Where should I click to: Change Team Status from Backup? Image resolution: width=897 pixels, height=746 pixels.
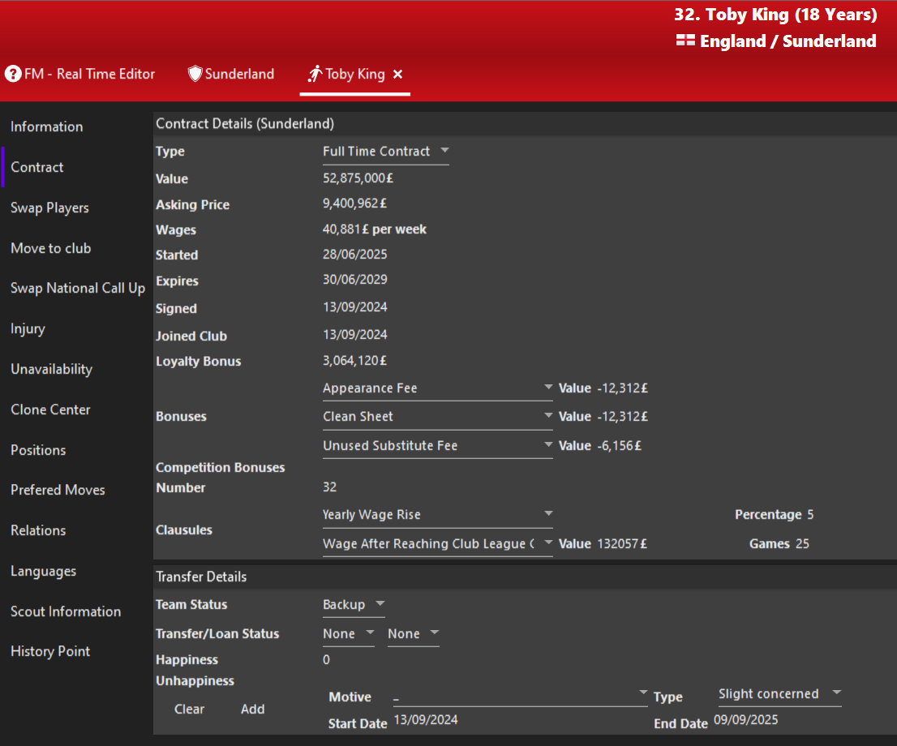pyautogui.click(x=380, y=604)
